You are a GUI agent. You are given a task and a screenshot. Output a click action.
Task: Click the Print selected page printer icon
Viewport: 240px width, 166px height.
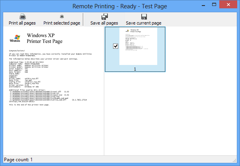(x=62, y=17)
